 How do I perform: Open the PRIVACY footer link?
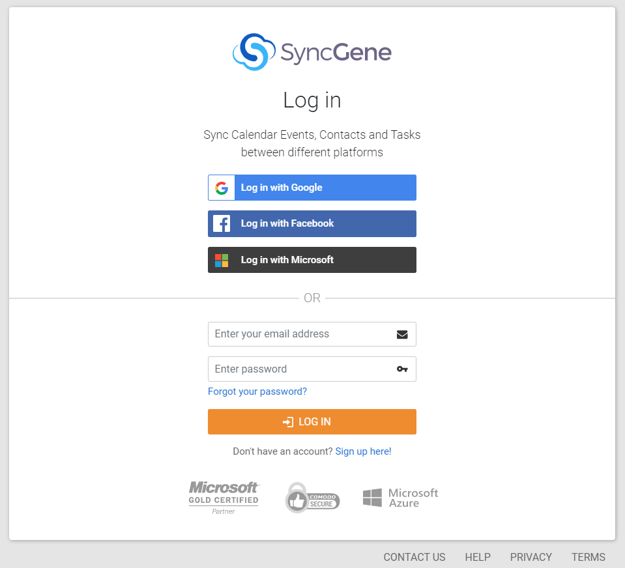point(531,557)
